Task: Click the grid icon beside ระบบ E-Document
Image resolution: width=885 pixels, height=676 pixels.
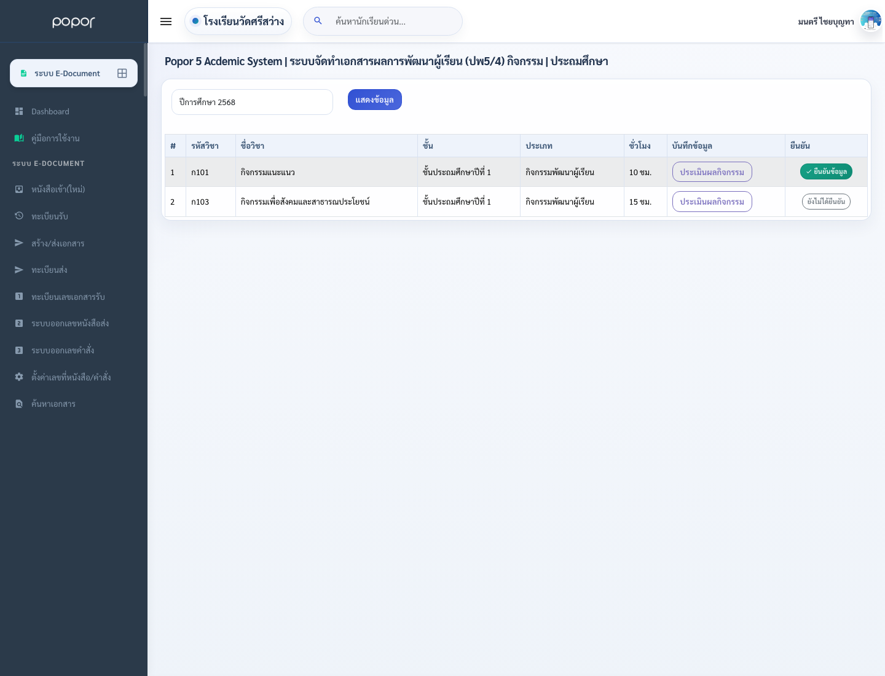Action: (122, 73)
